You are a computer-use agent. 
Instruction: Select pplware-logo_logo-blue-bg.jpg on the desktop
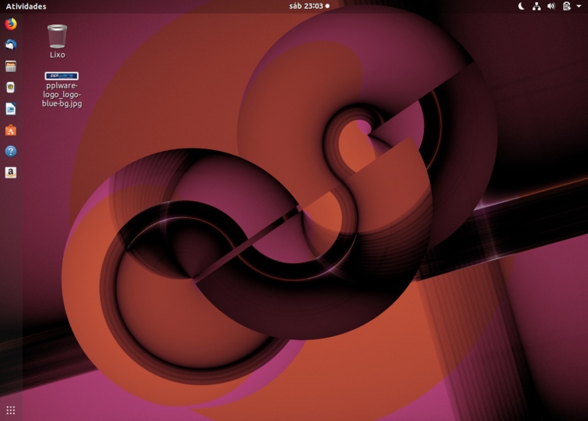click(61, 76)
